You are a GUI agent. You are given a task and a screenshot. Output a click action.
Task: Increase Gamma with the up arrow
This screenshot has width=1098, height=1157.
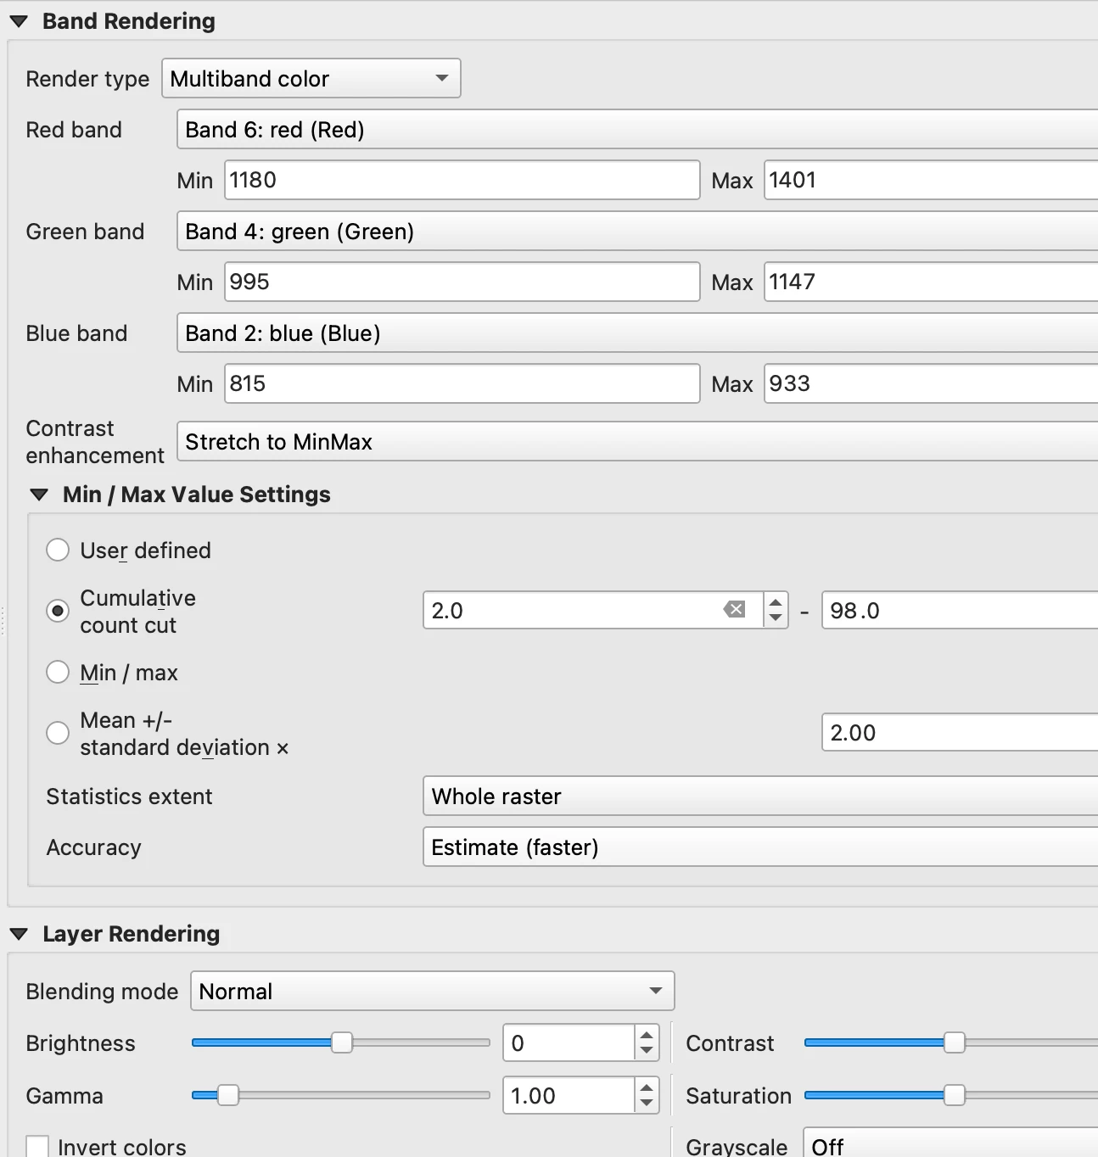click(x=647, y=1087)
